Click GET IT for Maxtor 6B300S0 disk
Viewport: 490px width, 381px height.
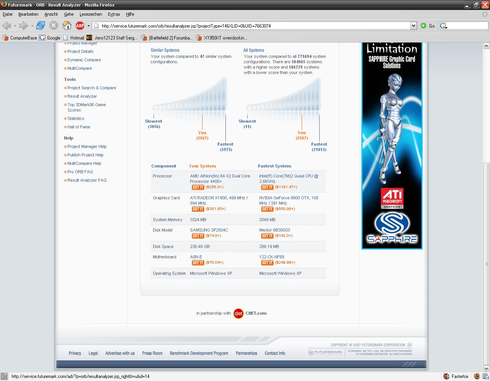(x=267, y=236)
